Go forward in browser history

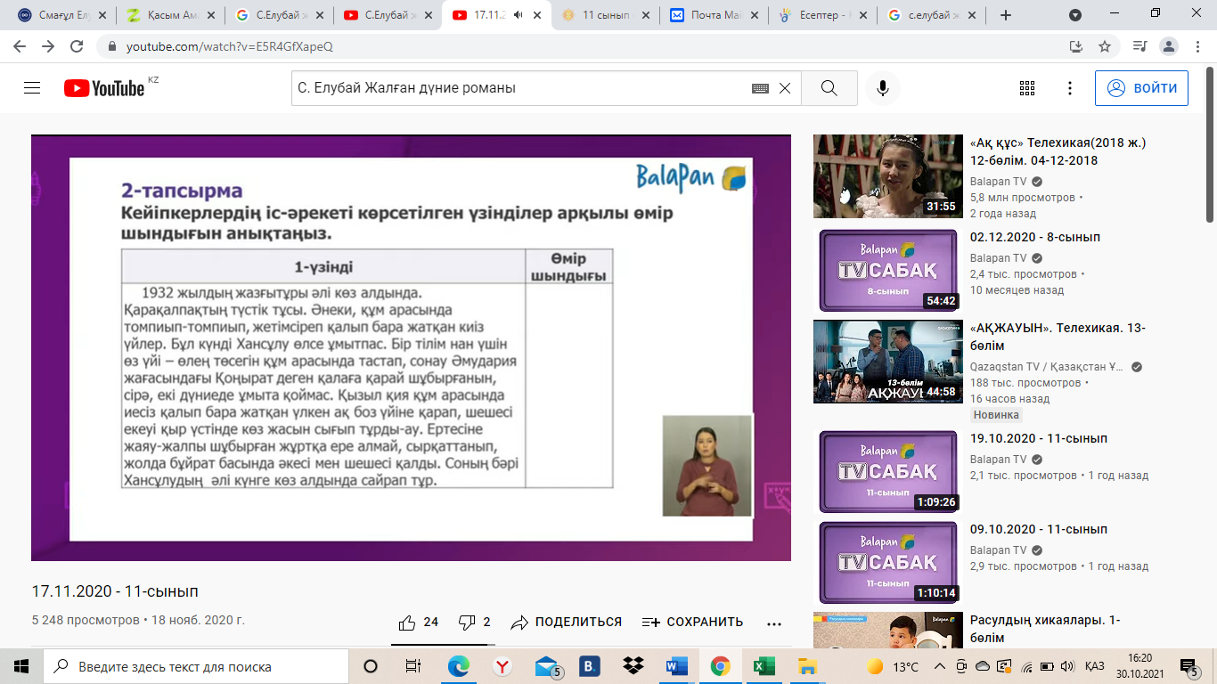tap(48, 46)
